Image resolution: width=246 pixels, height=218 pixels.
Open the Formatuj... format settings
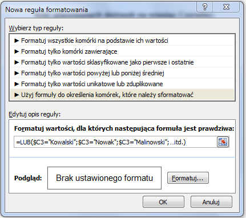(188, 178)
